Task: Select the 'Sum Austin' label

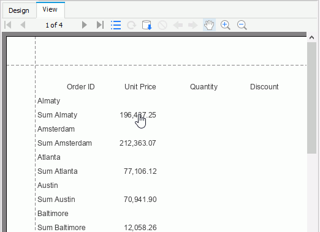Action: coord(56,200)
